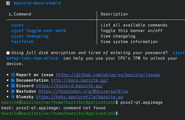
Task: Open the docs.bazzite.gg link
Action: (79, 80)
